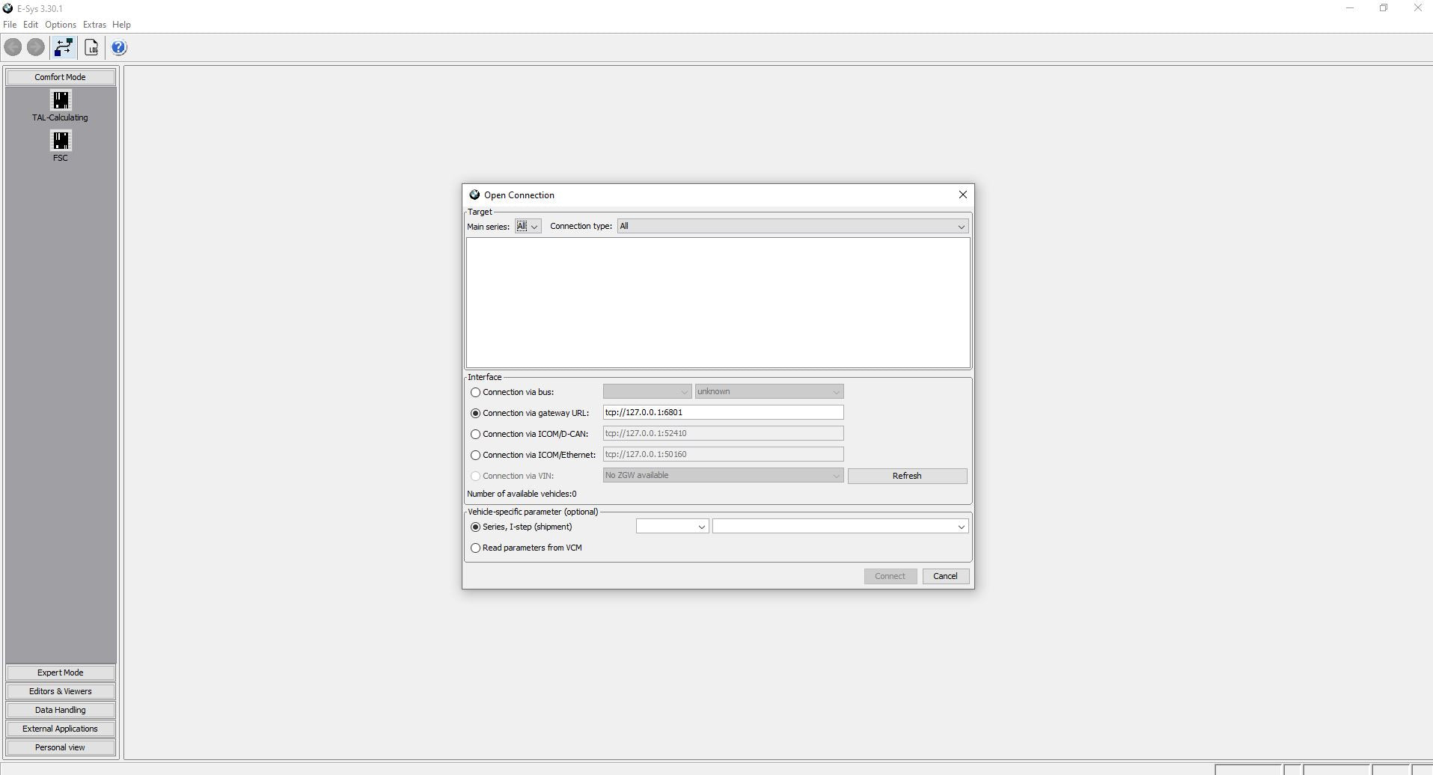Click the Refresh button
The height and width of the screenshot is (775, 1433).
(x=907, y=476)
